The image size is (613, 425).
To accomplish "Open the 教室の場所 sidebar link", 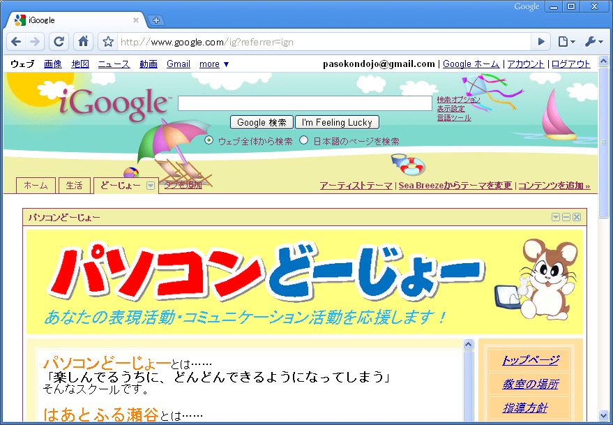I will click(x=530, y=385).
